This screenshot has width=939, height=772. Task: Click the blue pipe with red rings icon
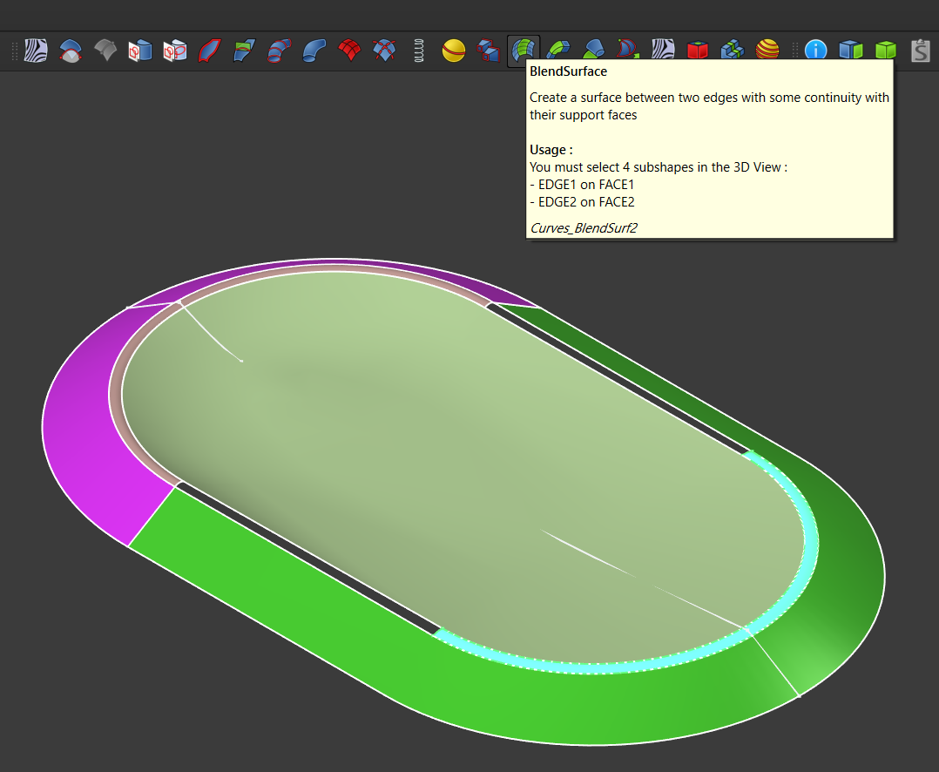(x=280, y=51)
